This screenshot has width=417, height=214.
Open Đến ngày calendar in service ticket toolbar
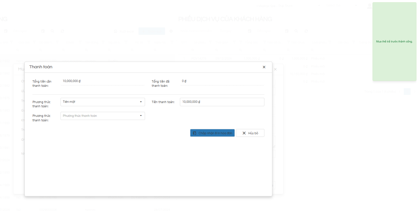point(287,31)
